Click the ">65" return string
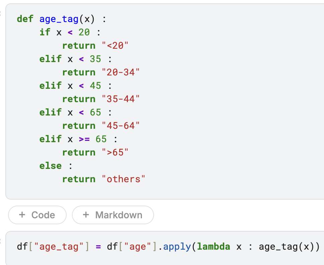Screen dimensions: 324x265 [115, 152]
